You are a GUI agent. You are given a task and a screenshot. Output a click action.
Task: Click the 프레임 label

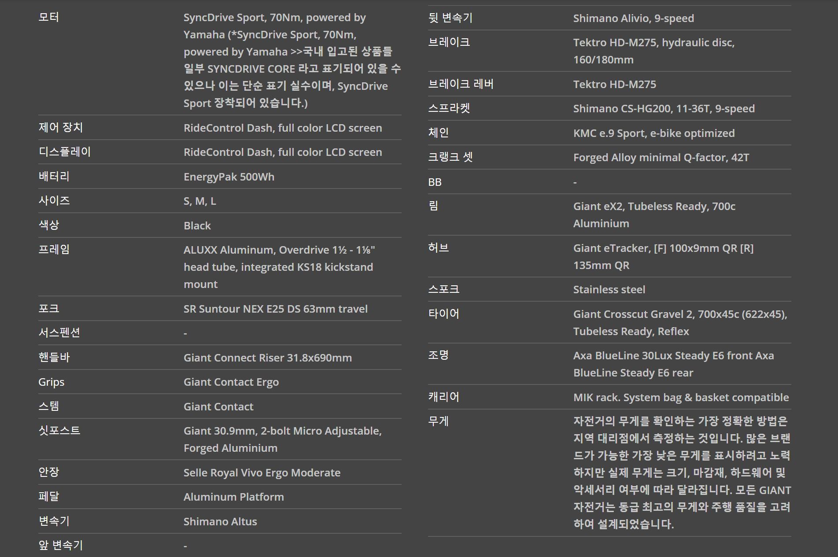[x=54, y=249]
